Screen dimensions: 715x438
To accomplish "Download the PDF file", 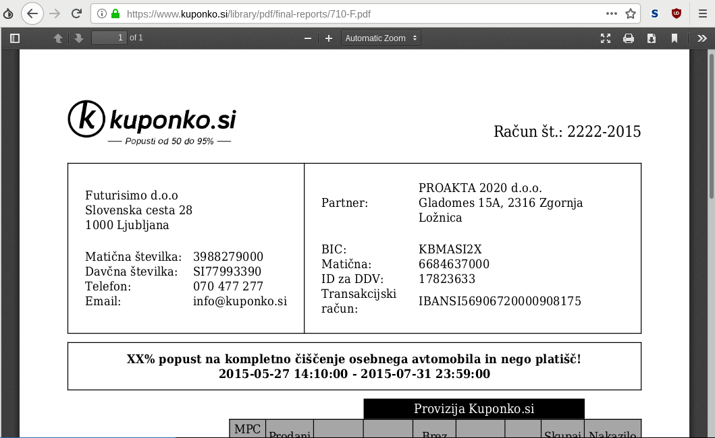I will point(652,38).
